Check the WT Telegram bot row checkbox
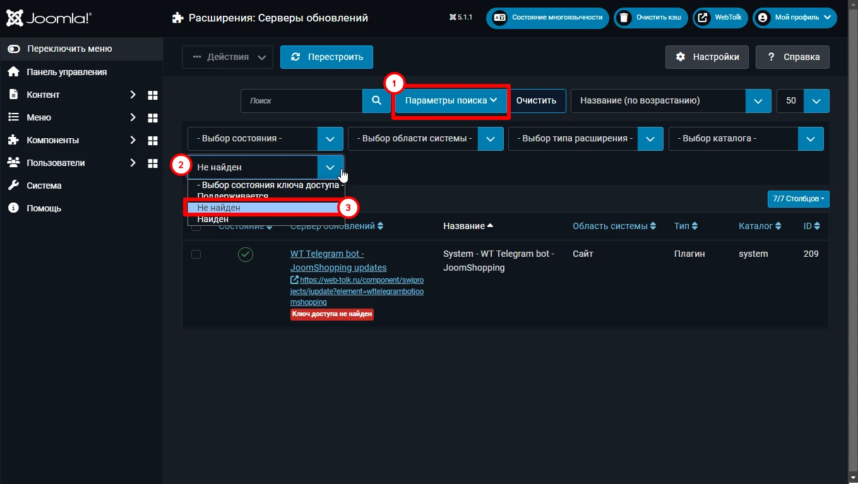The width and height of the screenshot is (858, 484). point(196,254)
